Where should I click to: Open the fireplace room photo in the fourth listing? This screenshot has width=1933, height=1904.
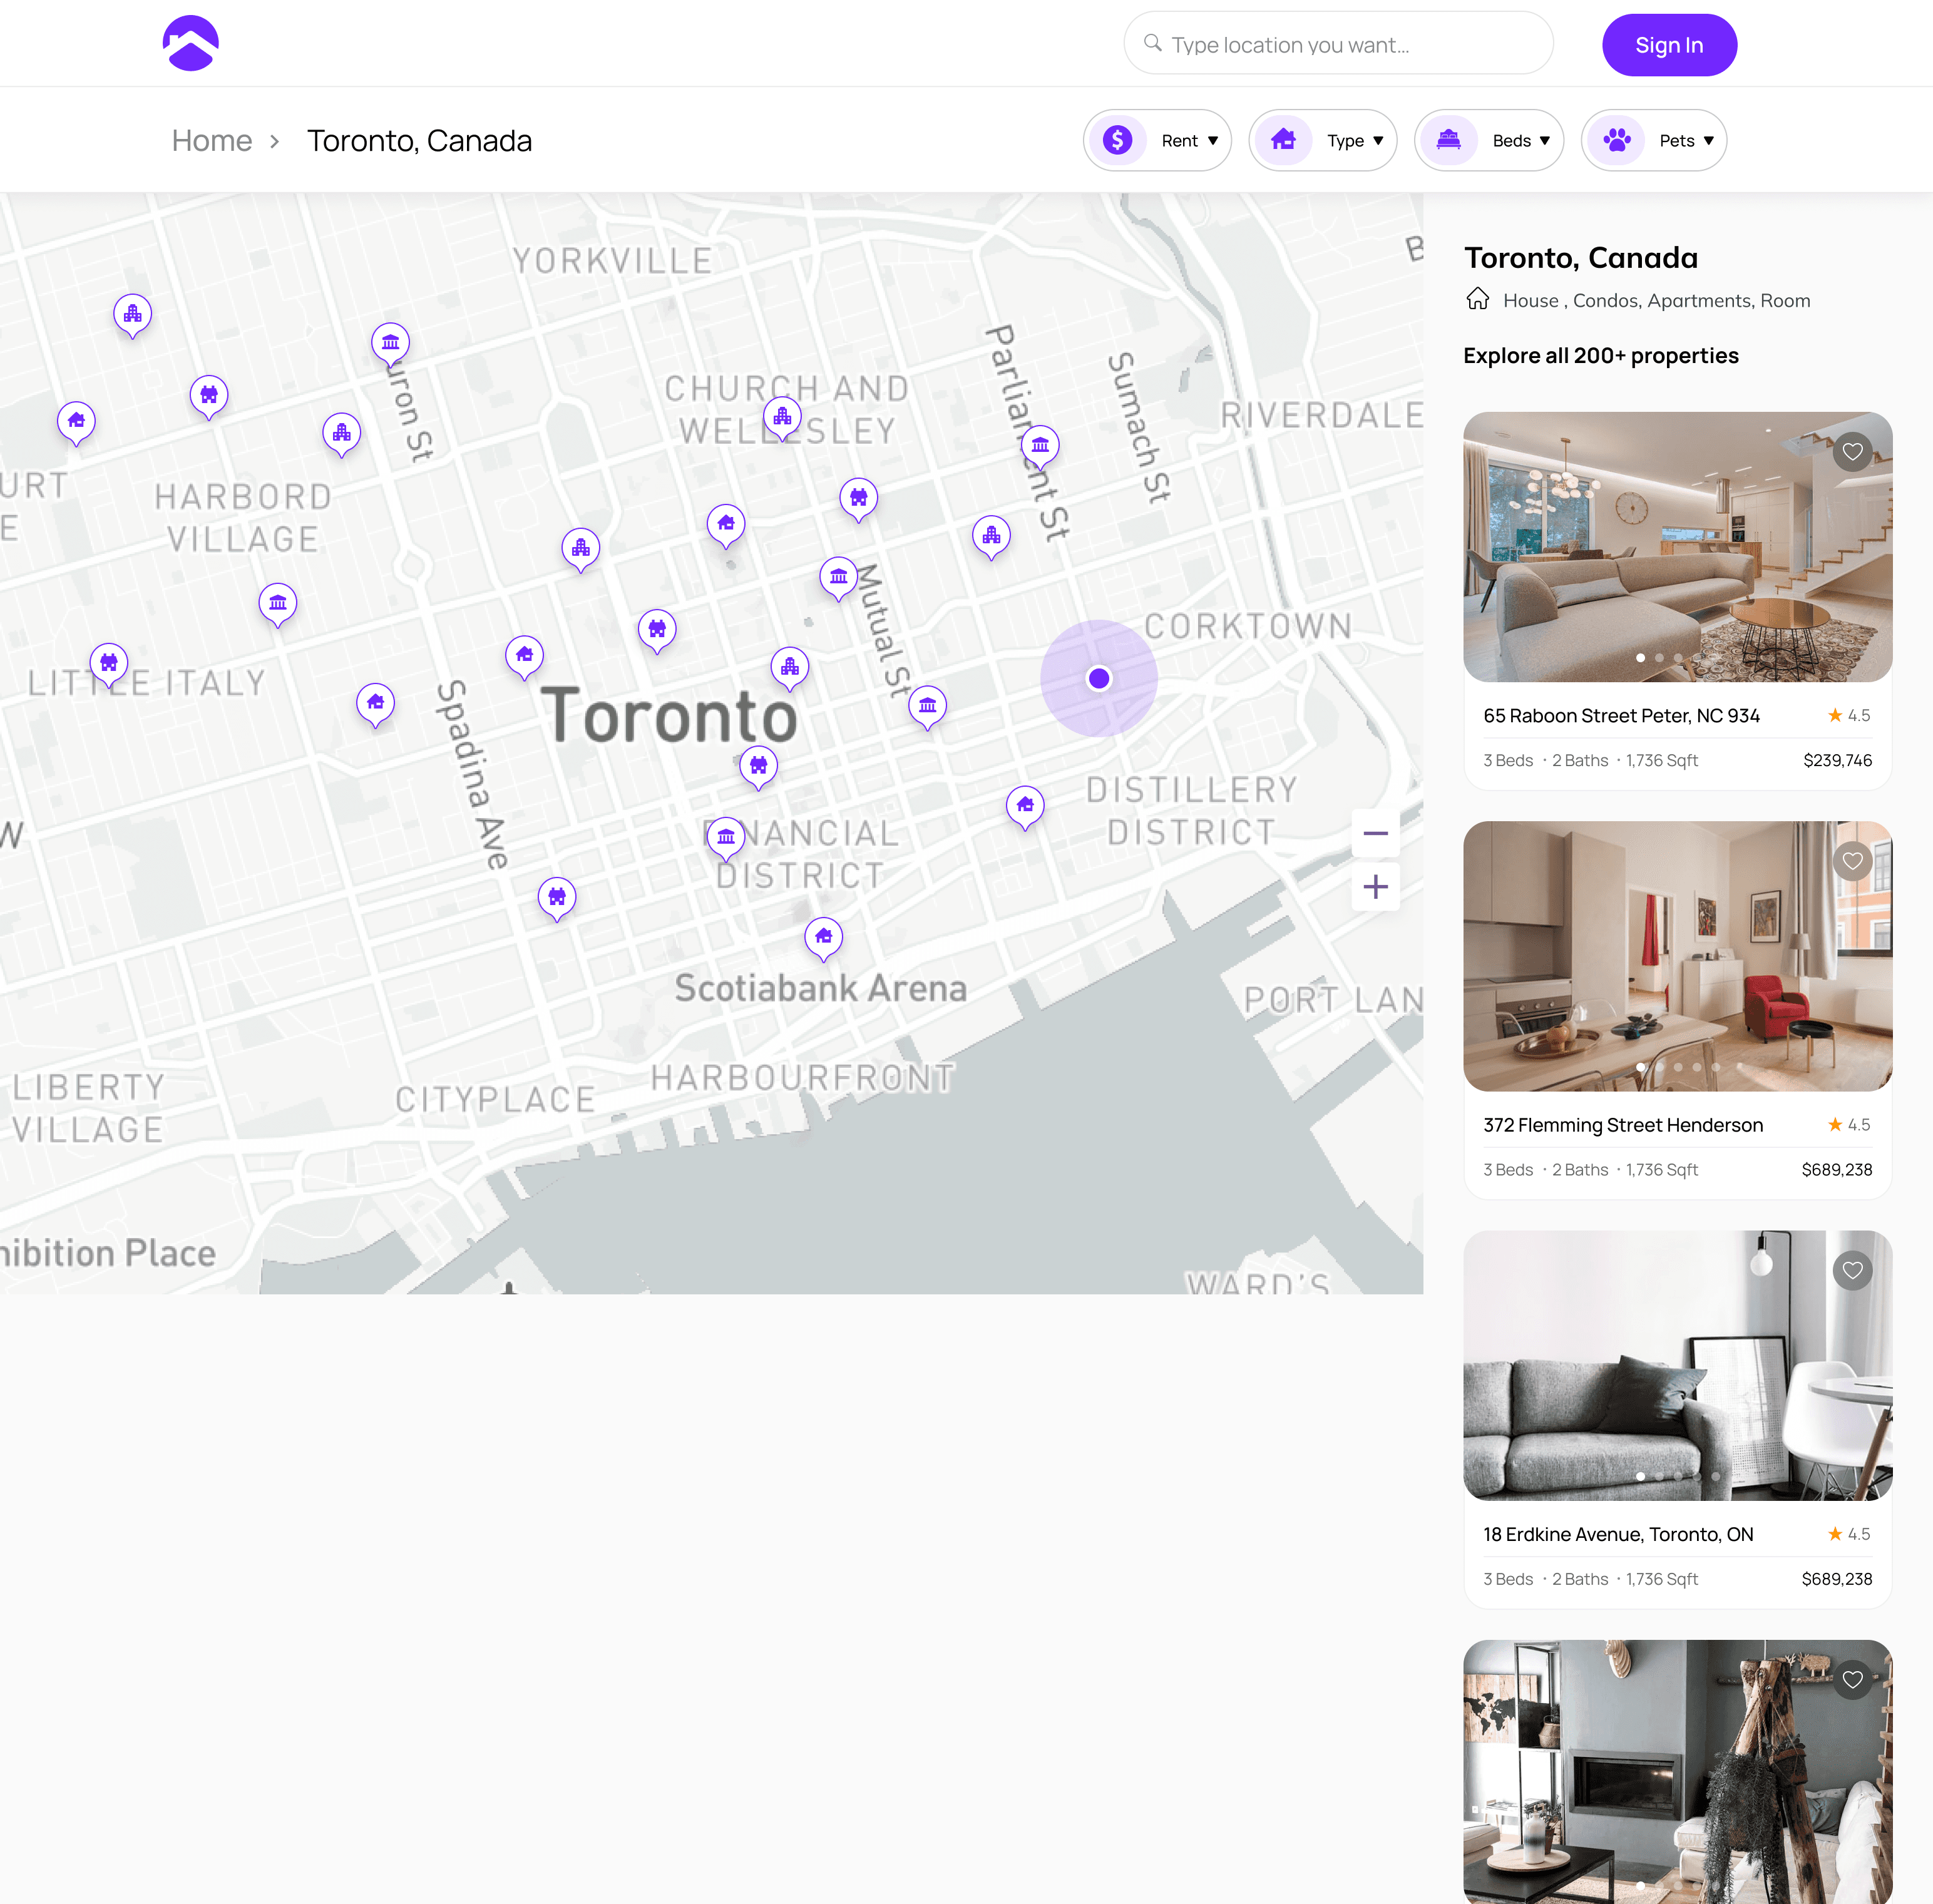point(1677,1771)
